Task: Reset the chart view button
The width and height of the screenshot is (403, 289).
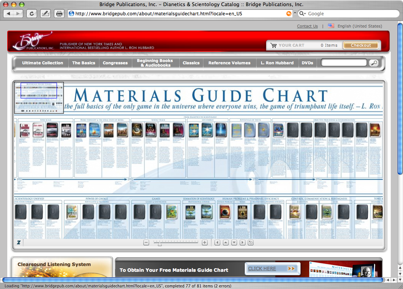Action: pyautogui.click(x=251, y=243)
